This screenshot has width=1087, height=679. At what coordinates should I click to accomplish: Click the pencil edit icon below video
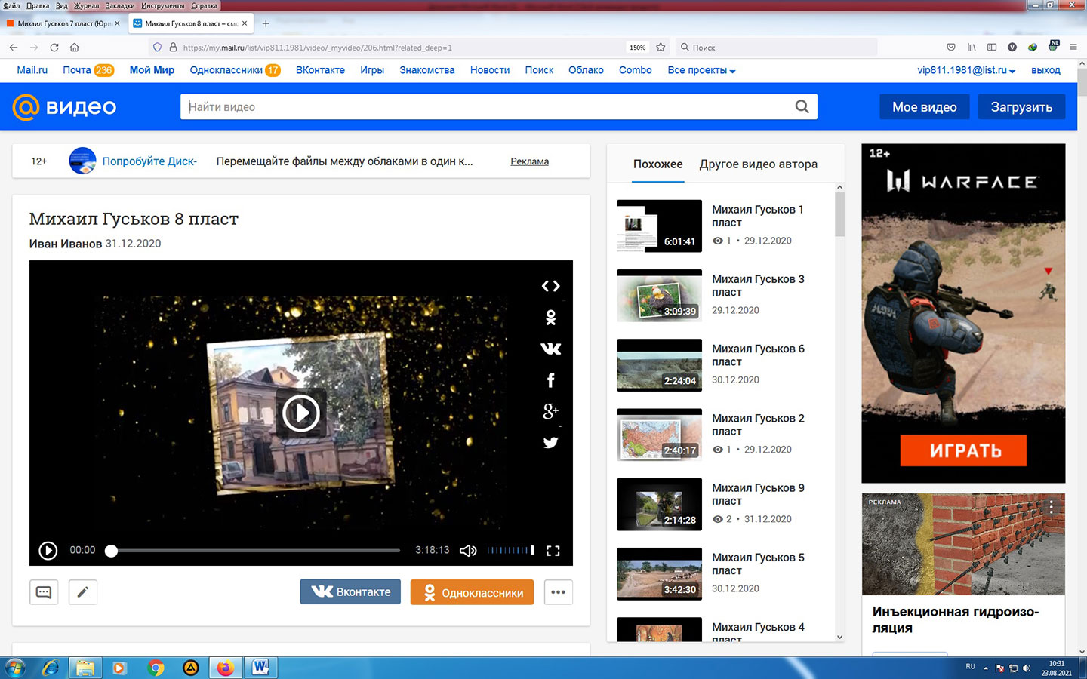coord(83,592)
